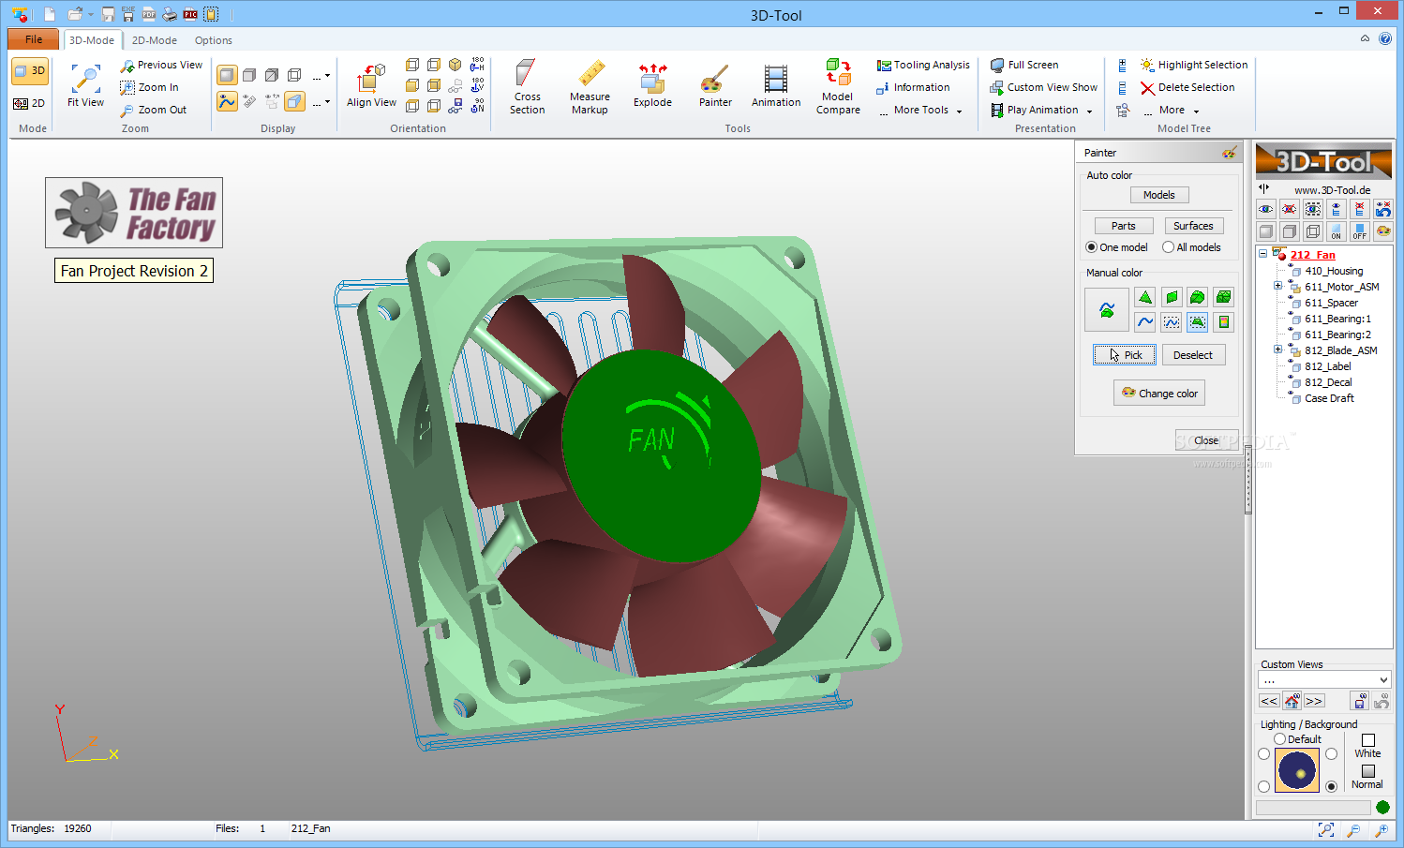Click the Models auto color button
The height and width of the screenshot is (848, 1404).
pyautogui.click(x=1159, y=195)
